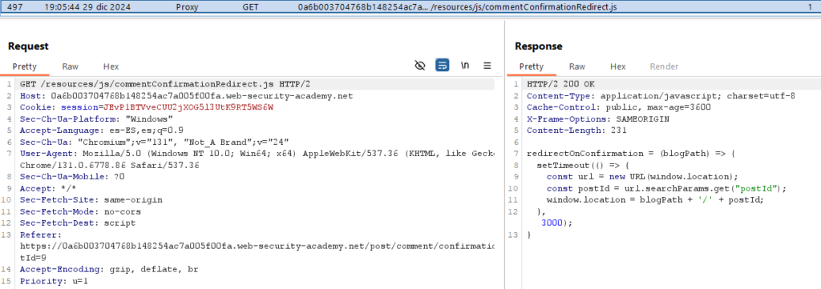
Task: Click the Accept-Language header line
Action: pyautogui.click(x=102, y=130)
